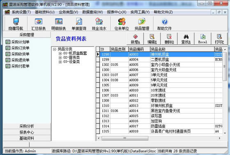
Task: Click the 货品管理 goods management icon
Action: pyautogui.click(x=142, y=24)
